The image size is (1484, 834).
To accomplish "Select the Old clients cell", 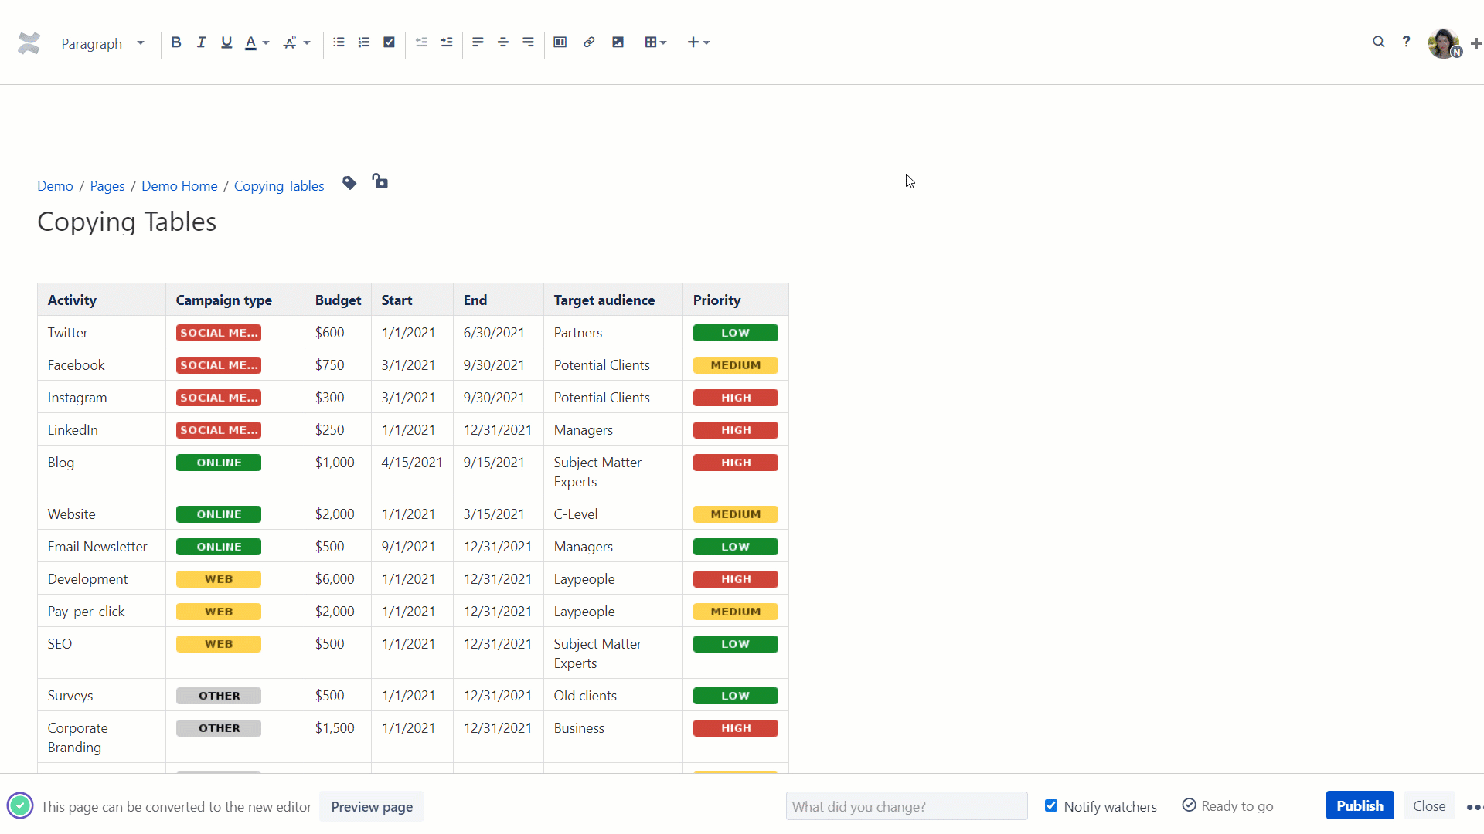I will tap(613, 696).
